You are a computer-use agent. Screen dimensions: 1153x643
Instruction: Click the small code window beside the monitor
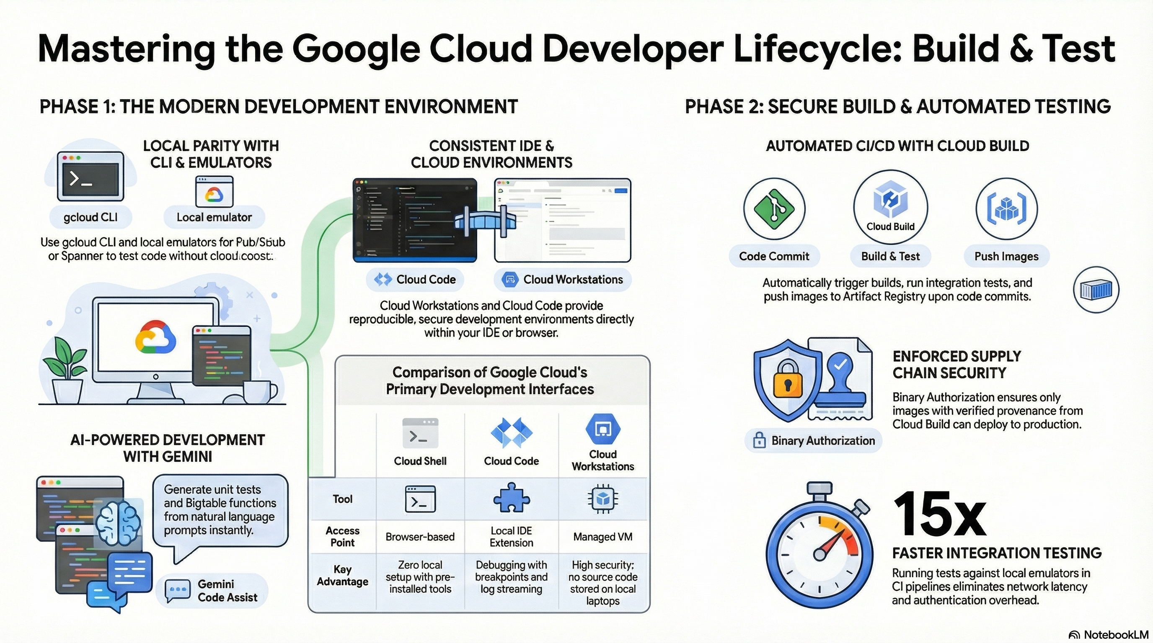[222, 356]
